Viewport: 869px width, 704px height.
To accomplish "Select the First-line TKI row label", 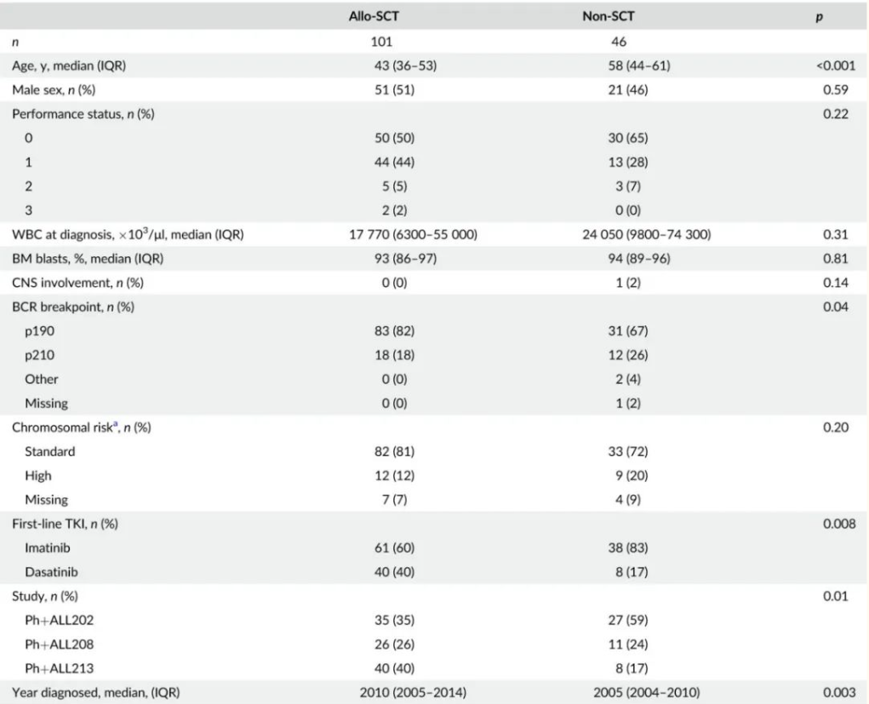I will (65, 524).
